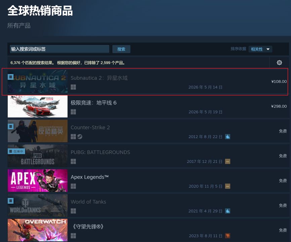Image resolution: width=291 pixels, height=242 pixels.
Task: Click 免费 price on Counter-Strike 2 row
Action: coord(283,131)
